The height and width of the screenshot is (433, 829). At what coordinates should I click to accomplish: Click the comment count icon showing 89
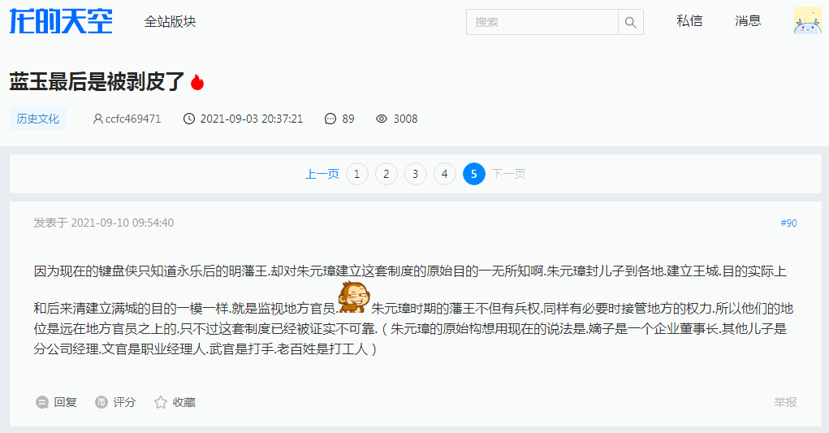[x=330, y=119]
